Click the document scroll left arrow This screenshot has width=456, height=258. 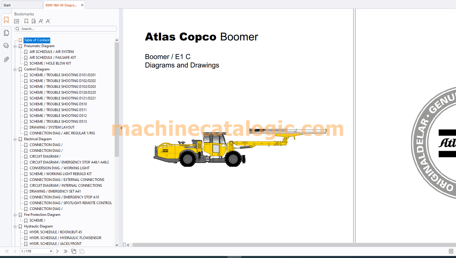pyautogui.click(x=128, y=245)
